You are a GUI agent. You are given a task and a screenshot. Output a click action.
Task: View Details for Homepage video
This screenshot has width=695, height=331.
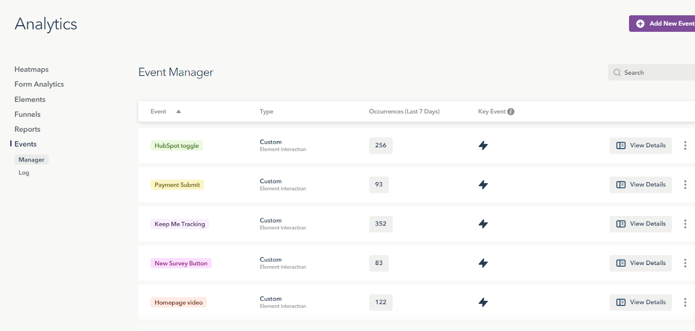pyautogui.click(x=641, y=302)
